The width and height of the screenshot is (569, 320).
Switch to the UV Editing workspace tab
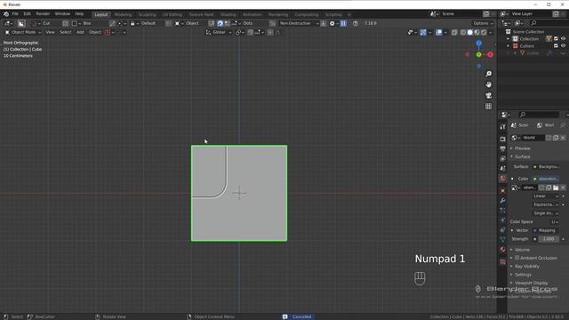[172, 14]
